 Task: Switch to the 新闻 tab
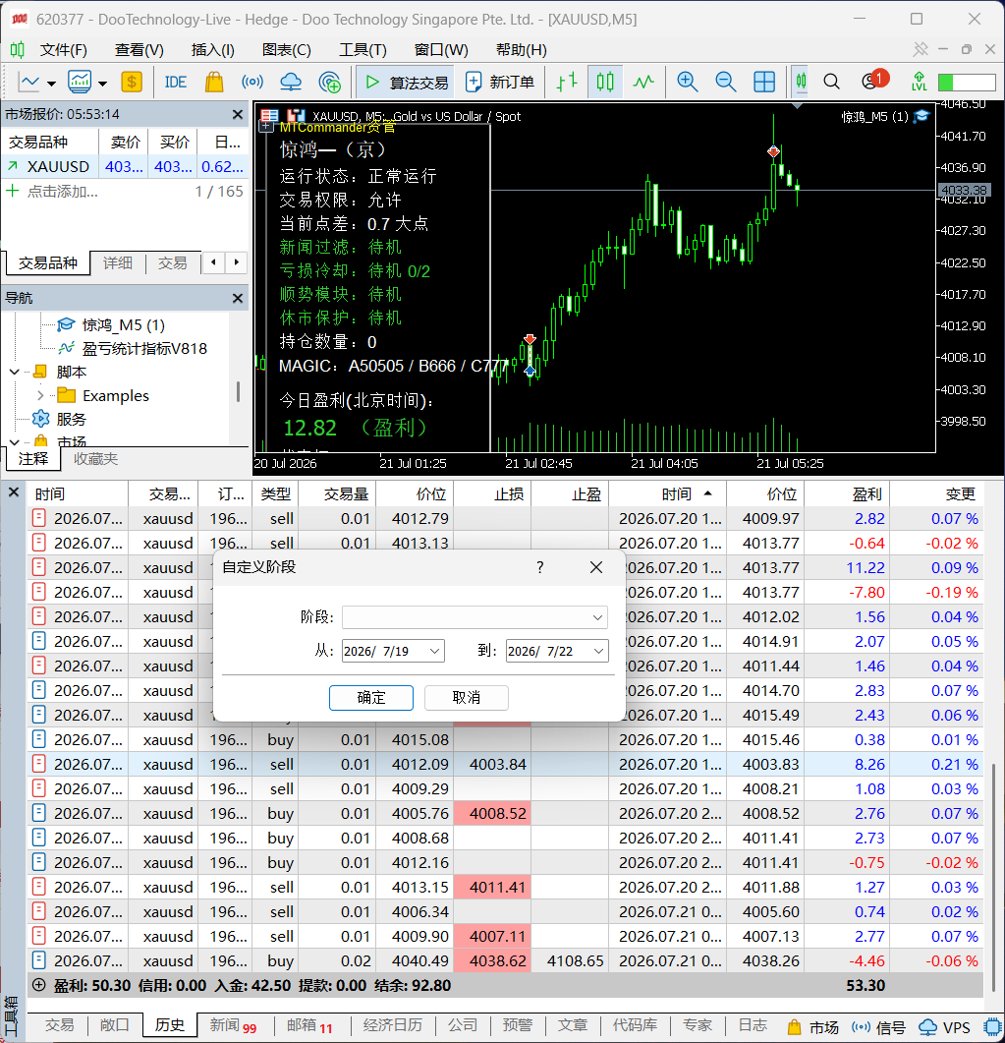click(233, 1025)
